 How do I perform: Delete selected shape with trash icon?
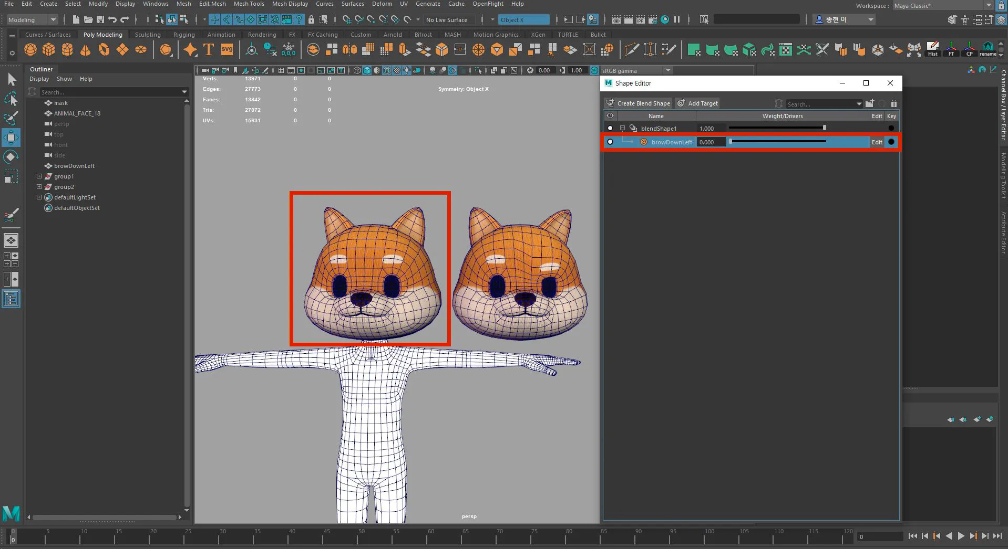coord(894,103)
